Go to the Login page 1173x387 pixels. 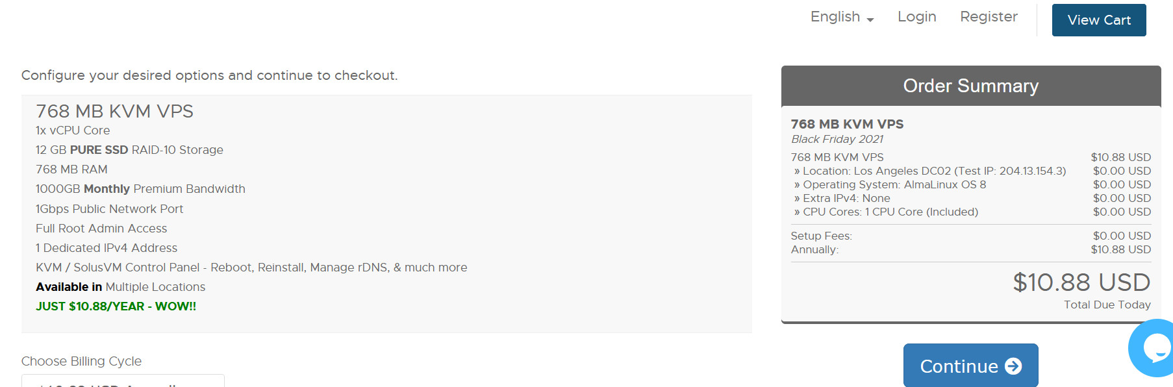point(916,17)
